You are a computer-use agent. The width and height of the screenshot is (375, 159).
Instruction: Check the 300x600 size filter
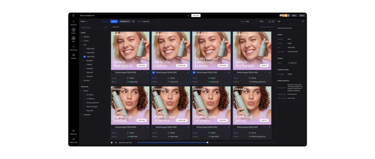pos(85,68)
